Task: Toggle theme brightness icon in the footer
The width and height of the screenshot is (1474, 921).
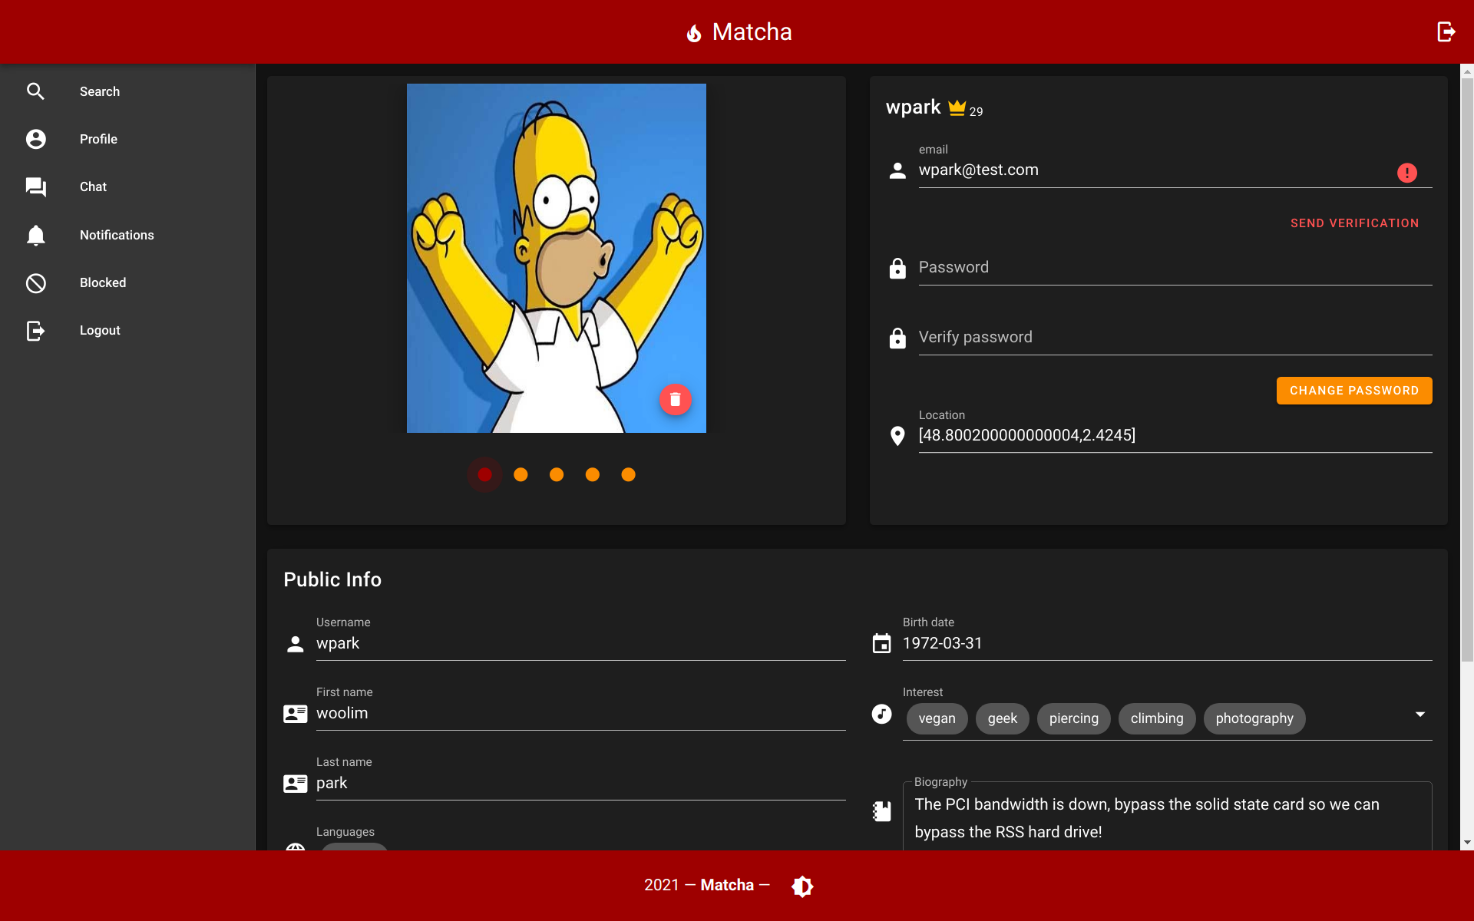Action: click(x=802, y=886)
